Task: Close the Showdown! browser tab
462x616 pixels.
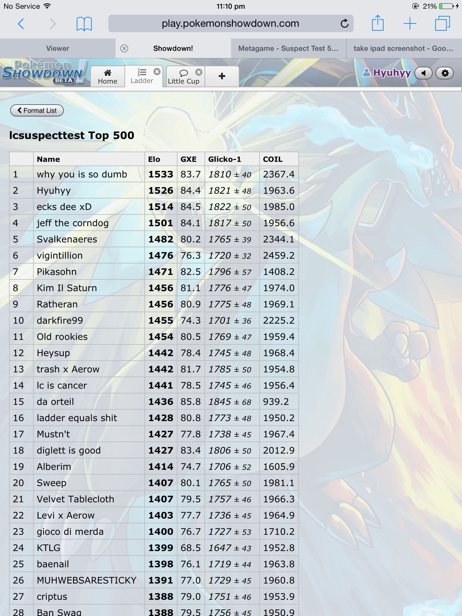Action: pos(124,48)
